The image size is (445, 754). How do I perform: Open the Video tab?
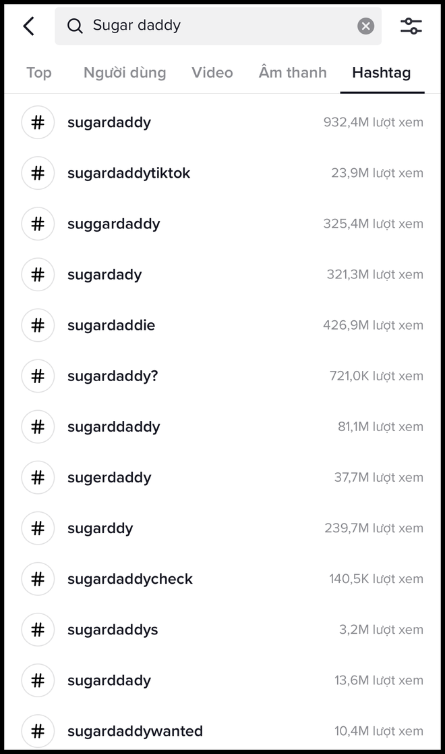pyautogui.click(x=212, y=72)
